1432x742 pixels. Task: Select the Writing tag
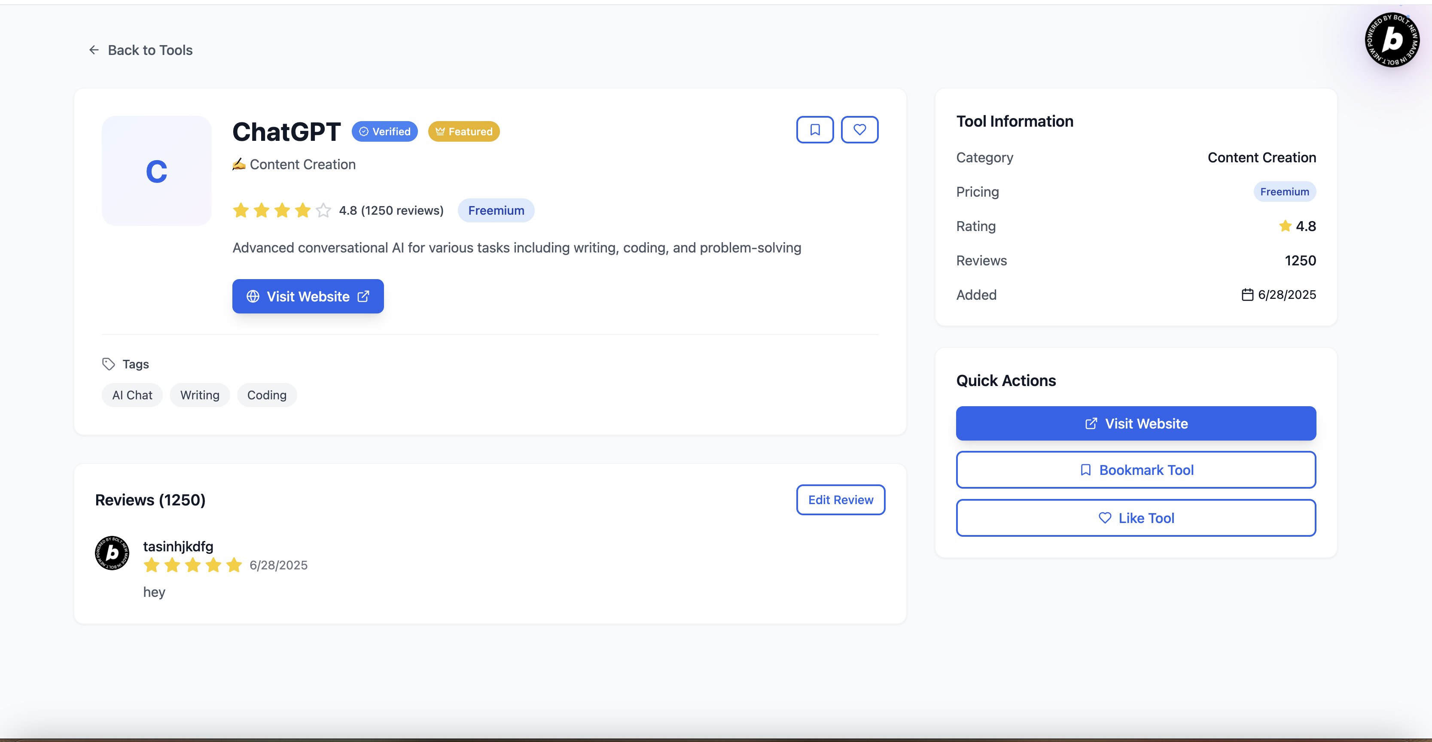[x=200, y=395]
